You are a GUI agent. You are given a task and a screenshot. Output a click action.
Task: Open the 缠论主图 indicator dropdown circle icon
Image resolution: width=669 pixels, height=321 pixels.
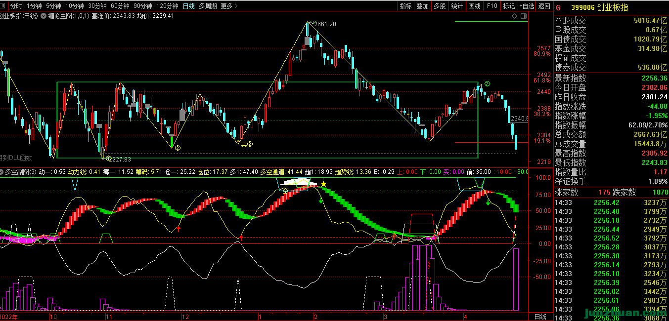coord(43,16)
